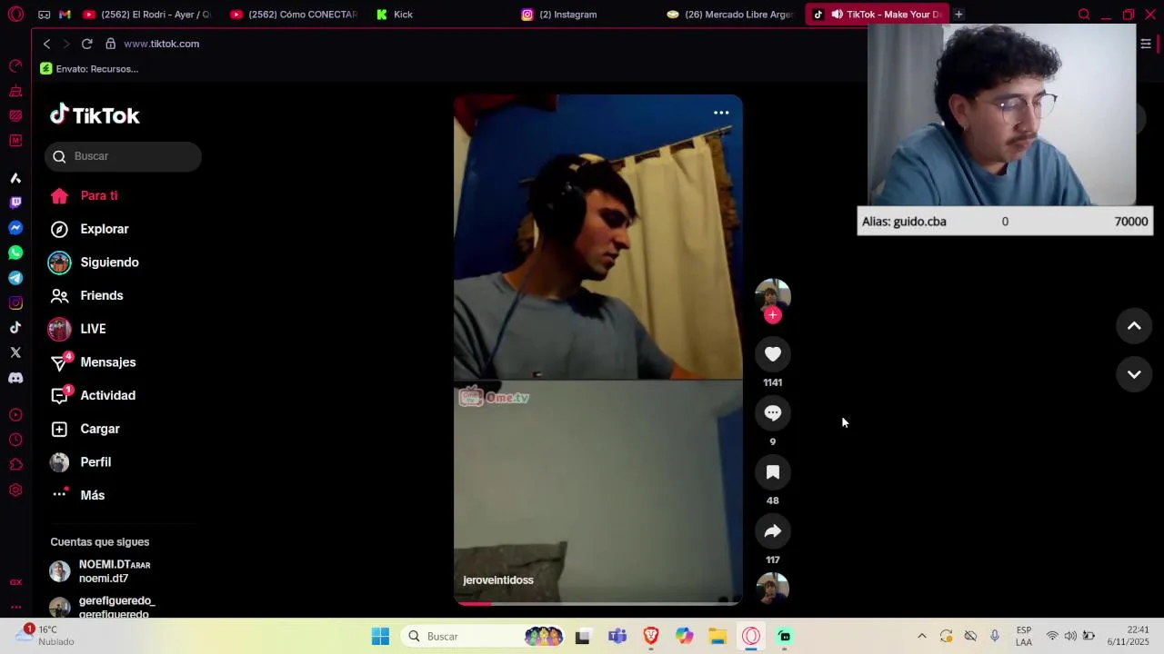
Task: Open the Player icon in sidebar
Action: pos(15,415)
